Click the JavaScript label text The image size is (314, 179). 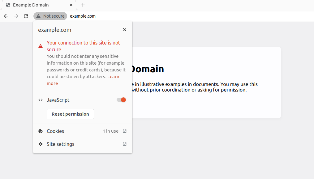[58, 100]
